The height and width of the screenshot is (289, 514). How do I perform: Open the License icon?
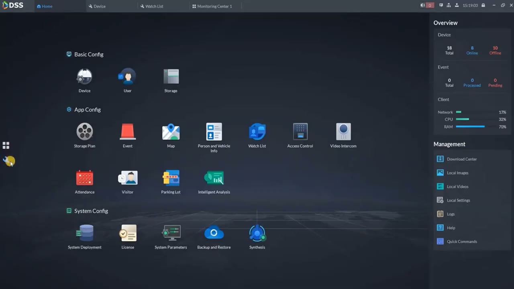click(x=128, y=233)
